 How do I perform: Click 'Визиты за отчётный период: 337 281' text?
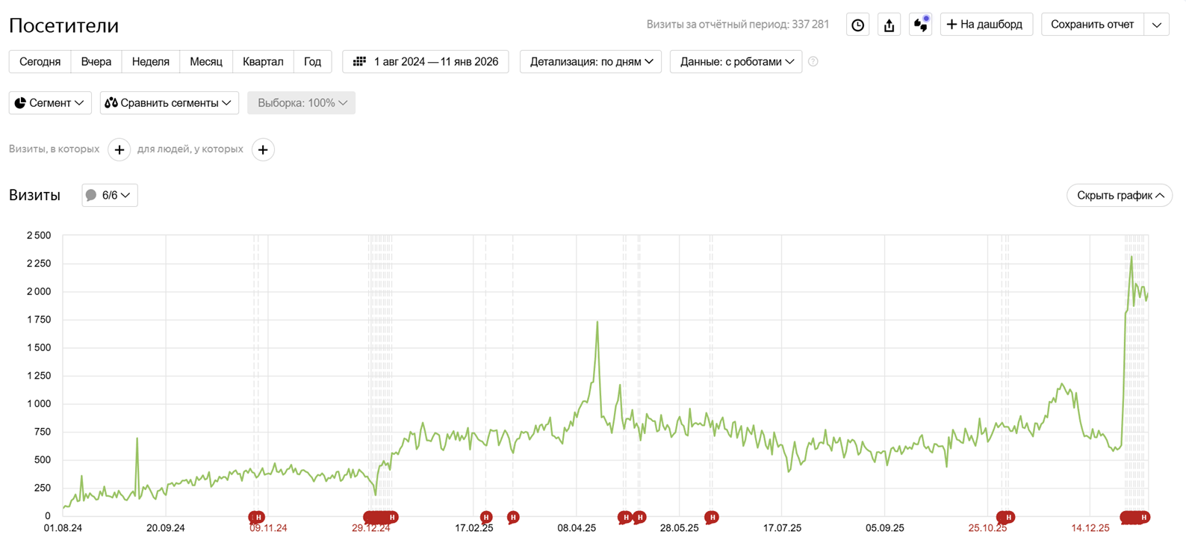[x=738, y=25]
